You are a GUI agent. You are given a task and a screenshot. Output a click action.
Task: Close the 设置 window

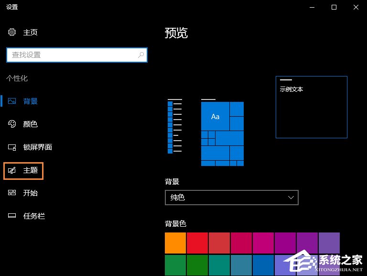tap(356, 7)
